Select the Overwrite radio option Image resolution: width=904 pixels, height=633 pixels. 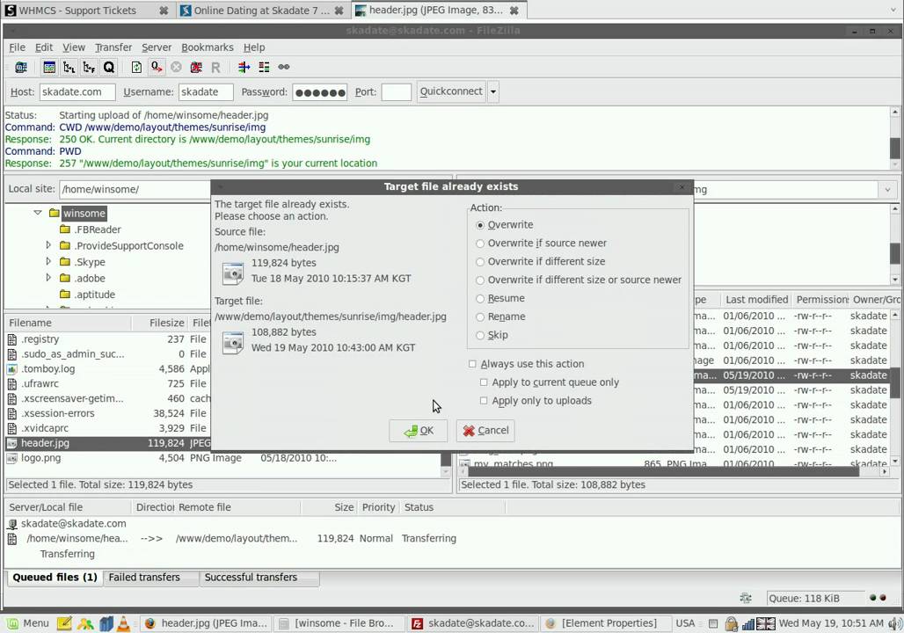click(x=479, y=225)
